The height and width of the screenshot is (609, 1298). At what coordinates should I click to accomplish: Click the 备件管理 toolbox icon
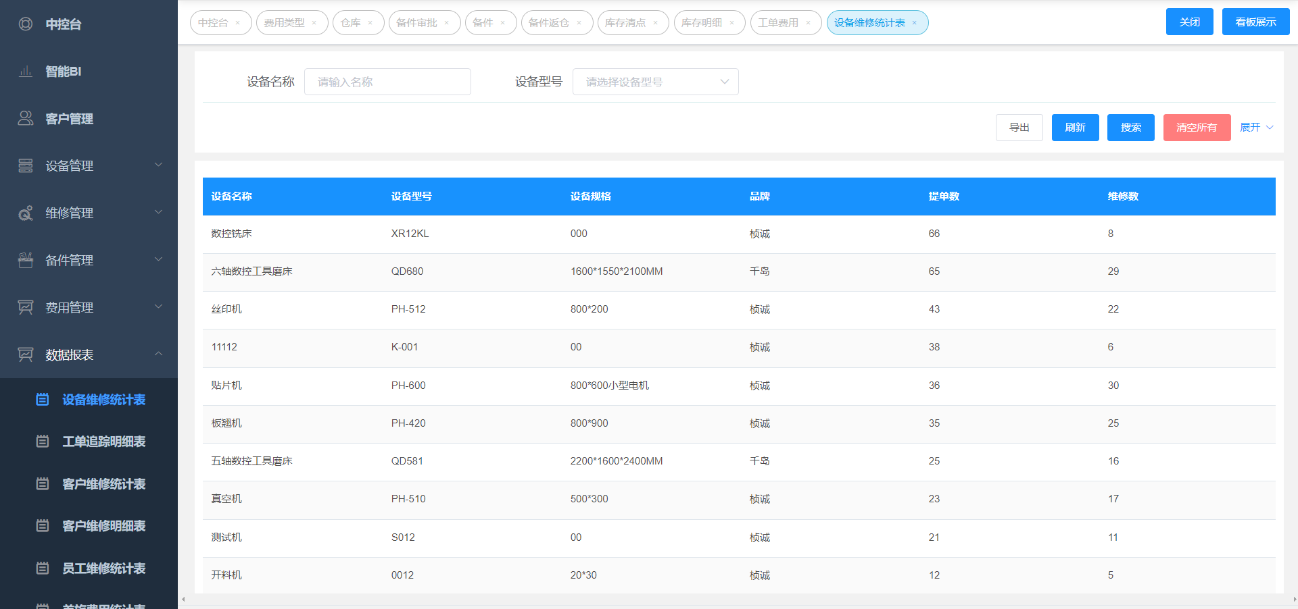click(x=26, y=260)
